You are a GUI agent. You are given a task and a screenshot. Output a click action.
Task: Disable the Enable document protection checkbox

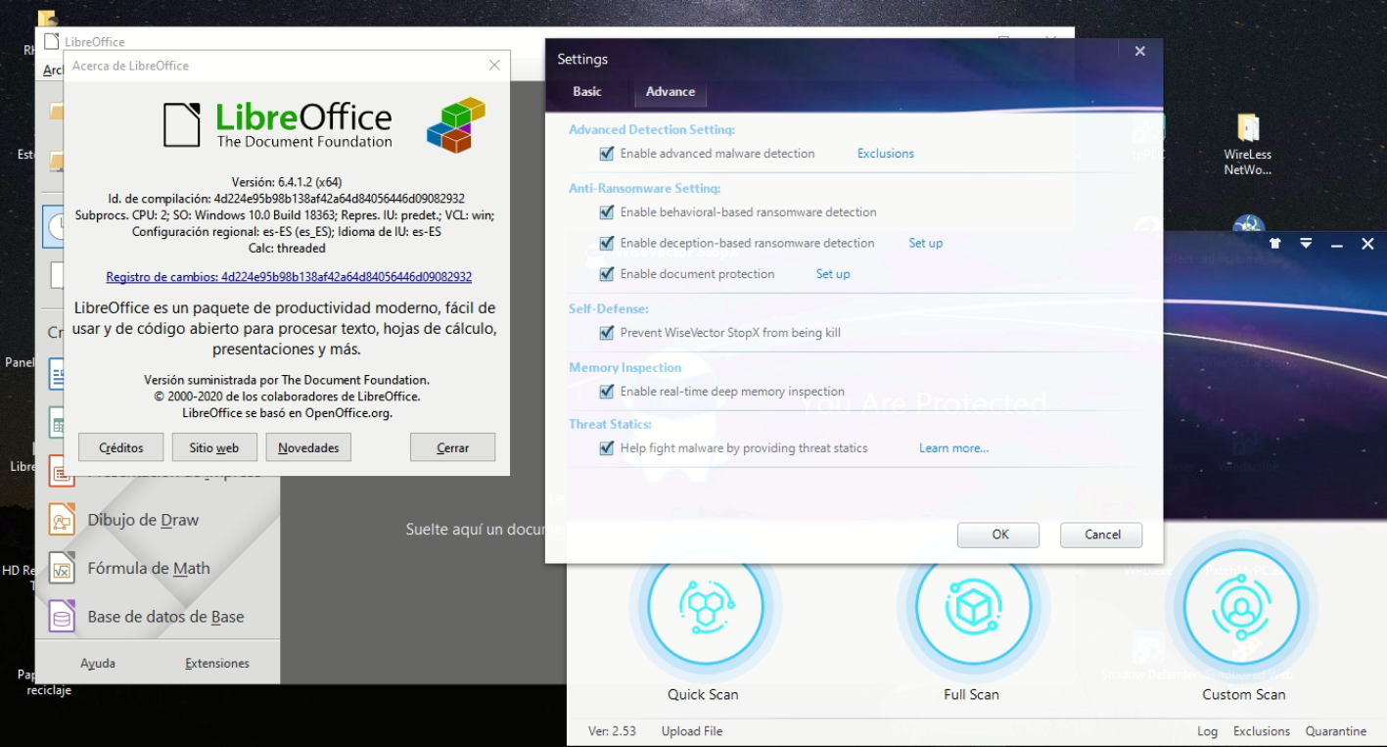point(607,274)
